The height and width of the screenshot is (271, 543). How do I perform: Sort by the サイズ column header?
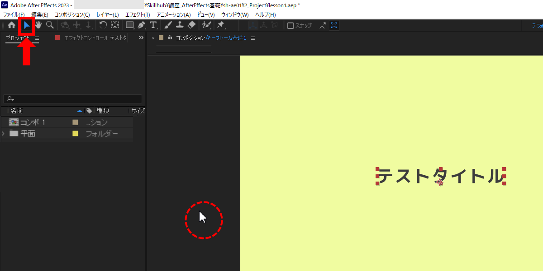[138, 111]
